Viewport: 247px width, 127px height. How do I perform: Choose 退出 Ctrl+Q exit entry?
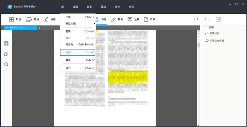pos(78,68)
